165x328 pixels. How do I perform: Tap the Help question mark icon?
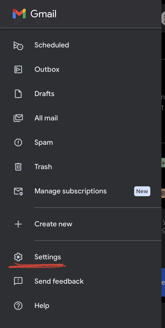click(18, 306)
